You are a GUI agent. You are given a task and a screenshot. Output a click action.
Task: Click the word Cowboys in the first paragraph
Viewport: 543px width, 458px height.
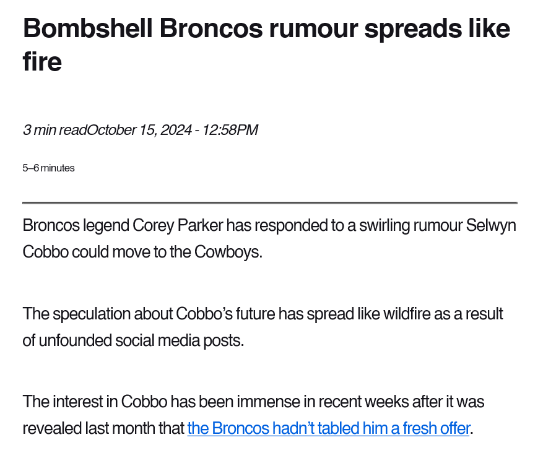pos(228,252)
